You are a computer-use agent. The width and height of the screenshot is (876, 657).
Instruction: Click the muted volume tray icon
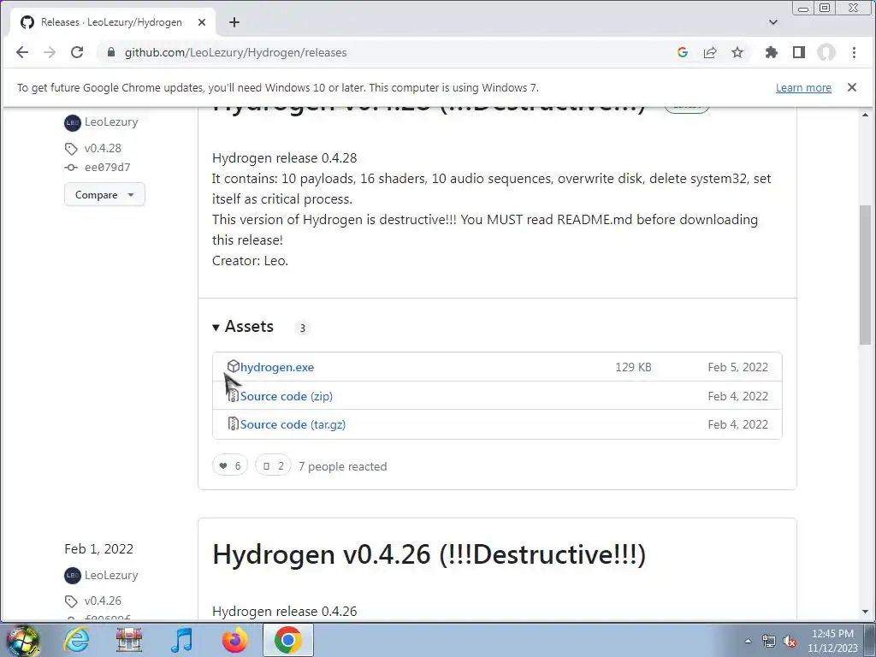pyautogui.click(x=790, y=642)
